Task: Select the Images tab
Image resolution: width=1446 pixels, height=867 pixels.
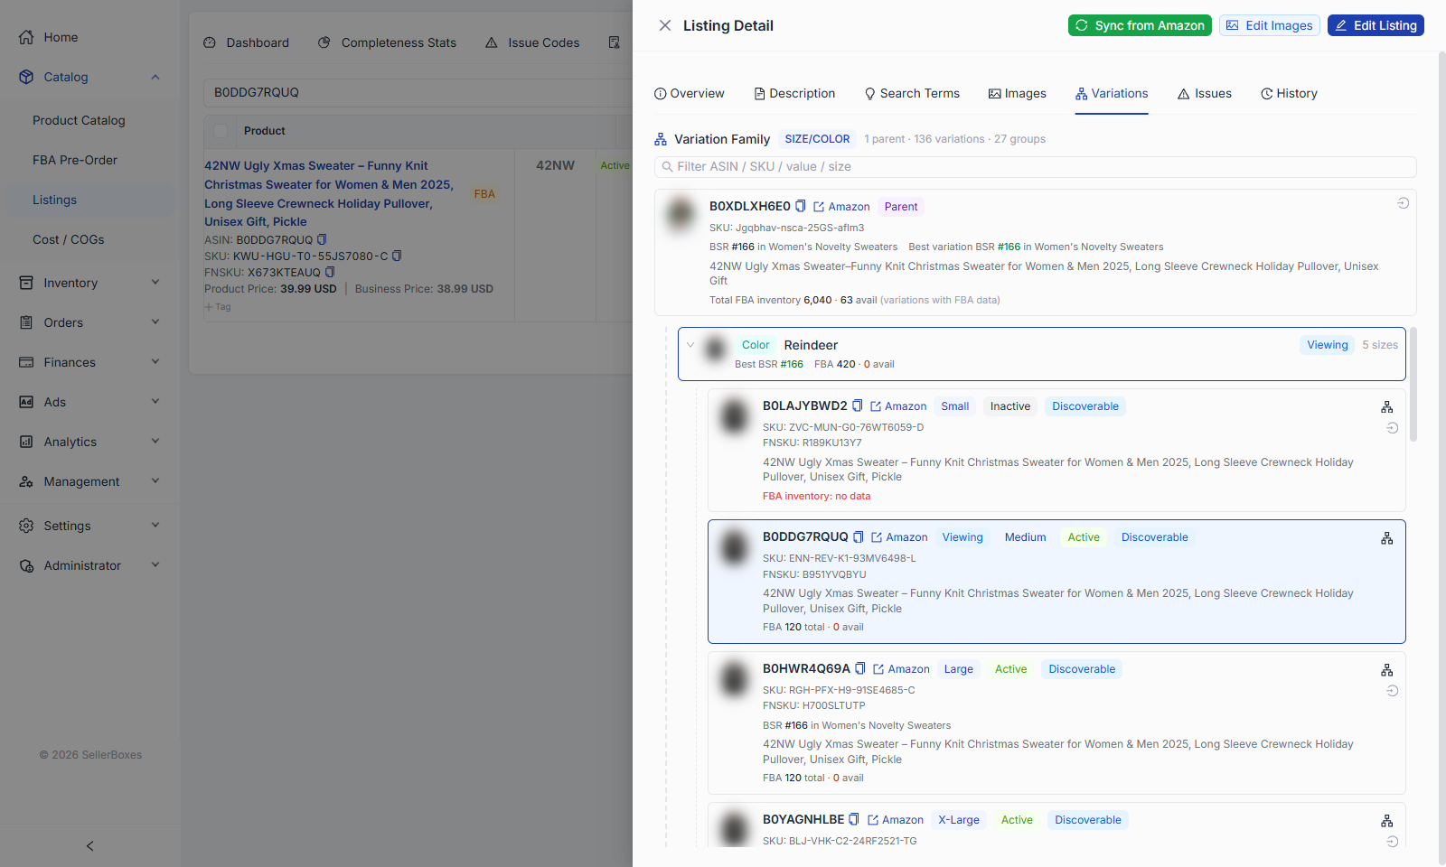Action: 1017,93
